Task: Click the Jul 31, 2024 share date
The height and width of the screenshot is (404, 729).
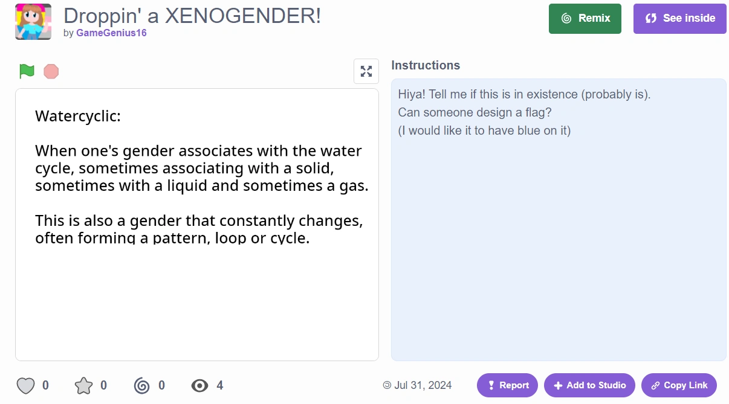Action: pos(423,385)
